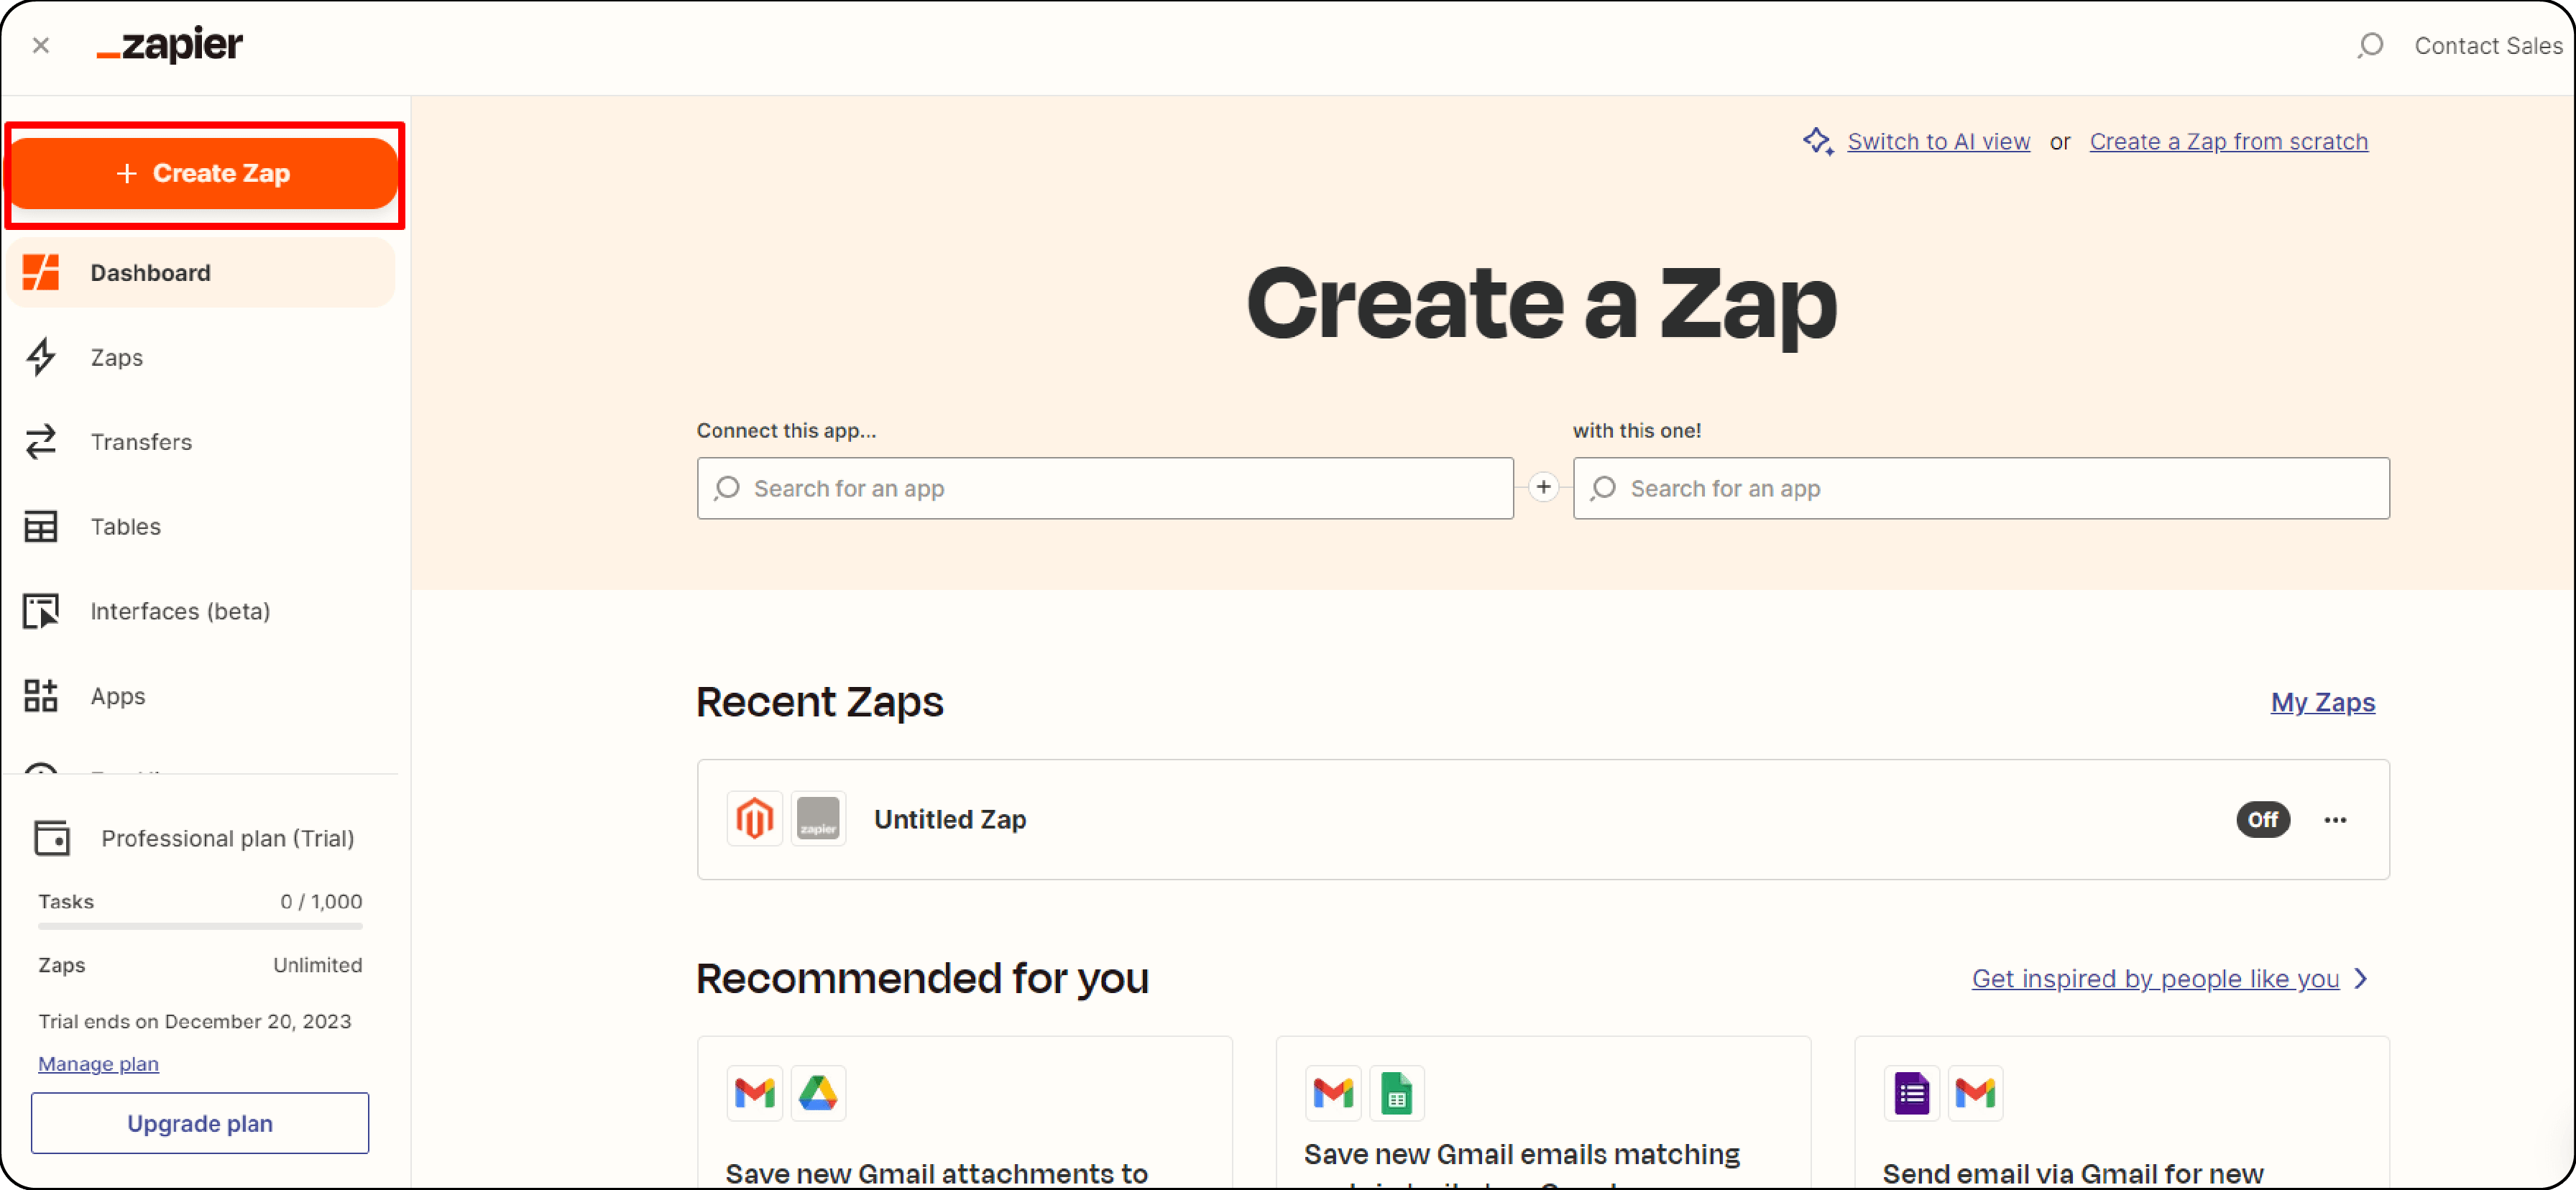
Task: Click the 0 / 1,000 tasks value
Action: (321, 901)
